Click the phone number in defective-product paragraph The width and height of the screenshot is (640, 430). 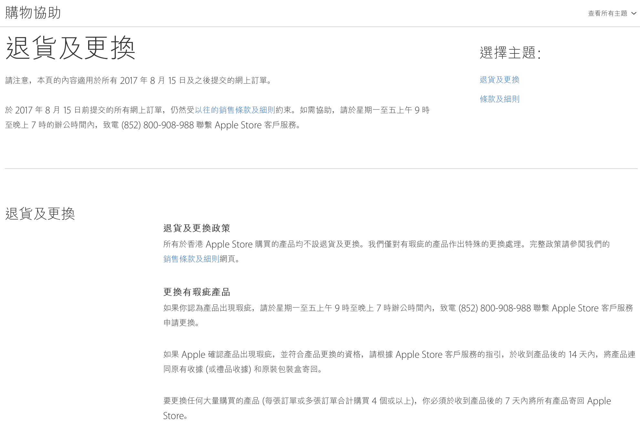tap(494, 308)
